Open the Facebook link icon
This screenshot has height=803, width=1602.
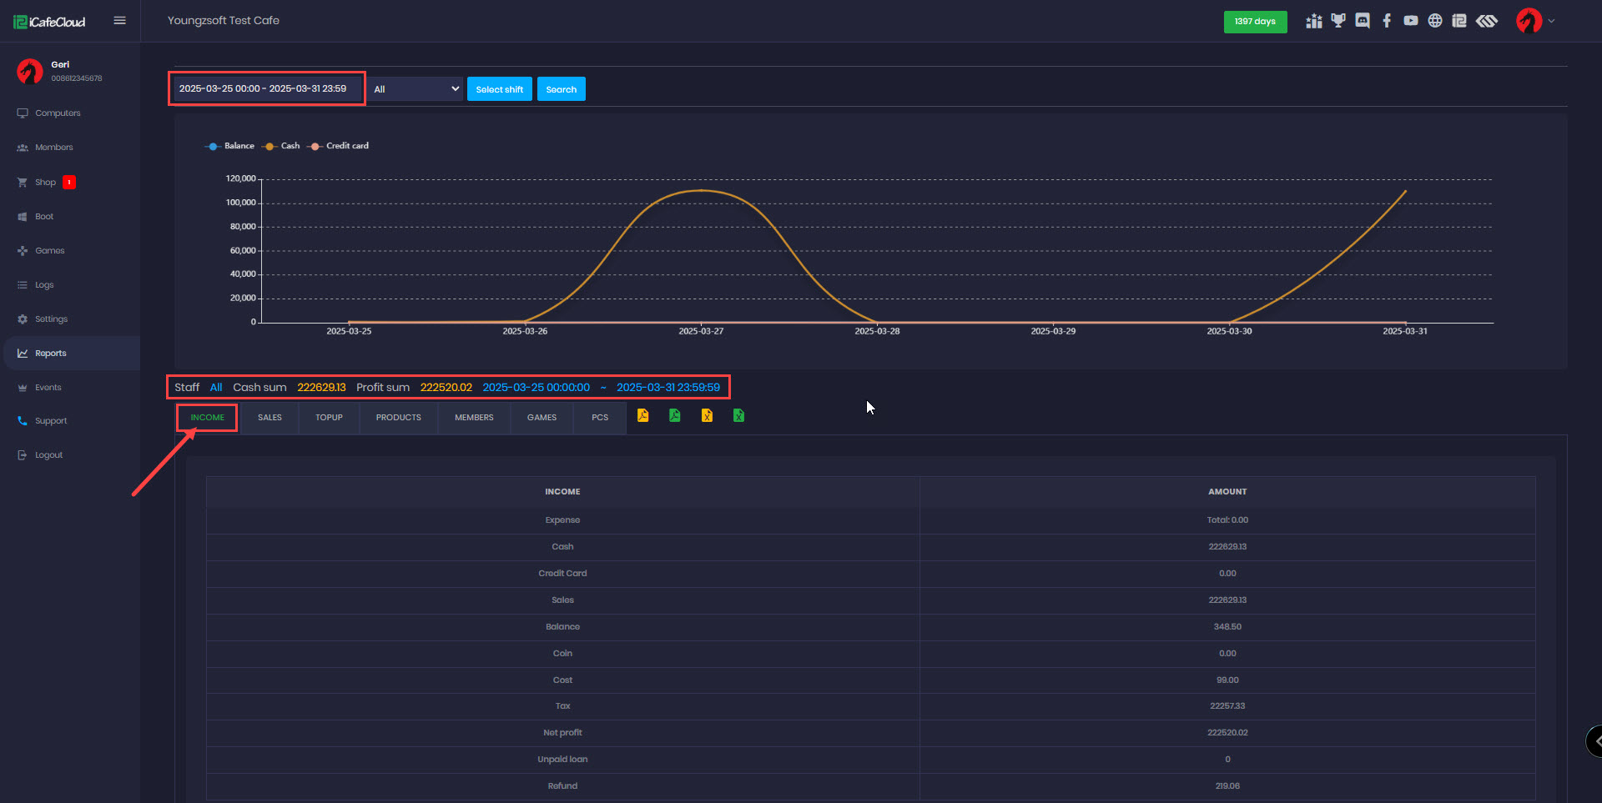click(1387, 21)
